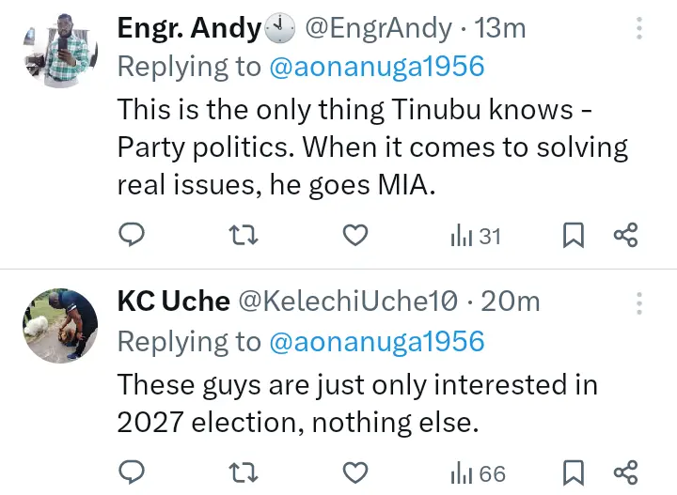Retweet KC Uche's post
The height and width of the screenshot is (495, 677).
point(244,472)
